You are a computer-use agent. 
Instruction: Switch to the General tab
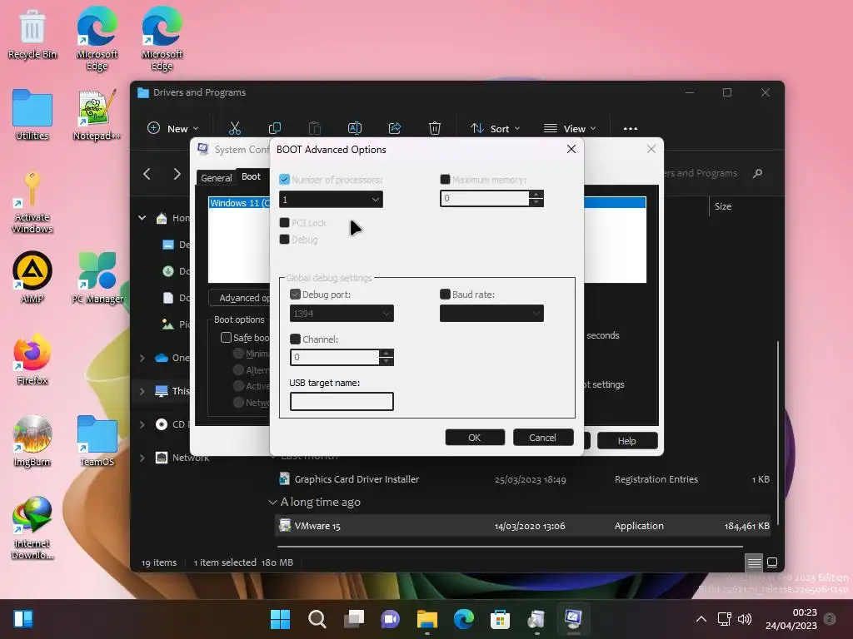tap(217, 178)
